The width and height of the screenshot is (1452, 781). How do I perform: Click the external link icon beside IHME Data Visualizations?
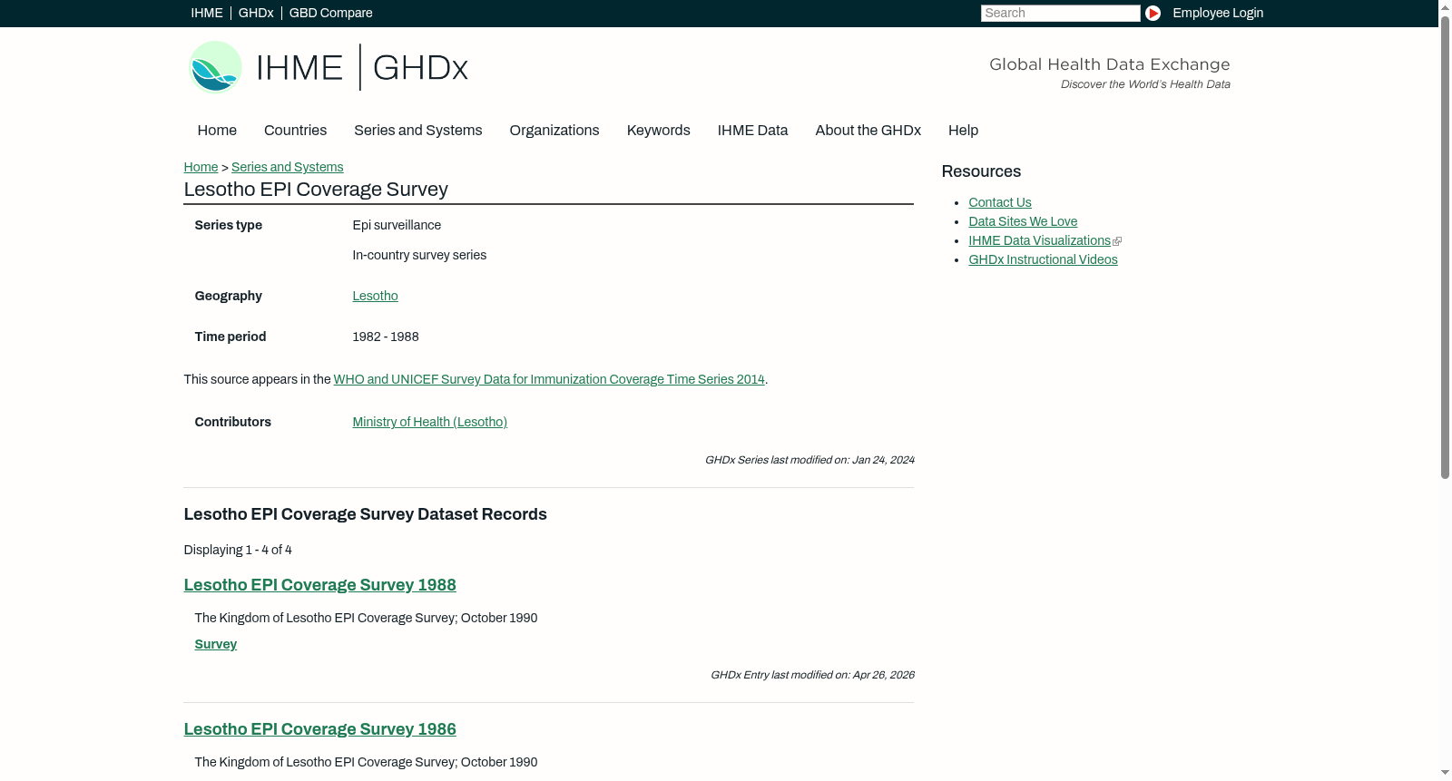pos(1117,241)
